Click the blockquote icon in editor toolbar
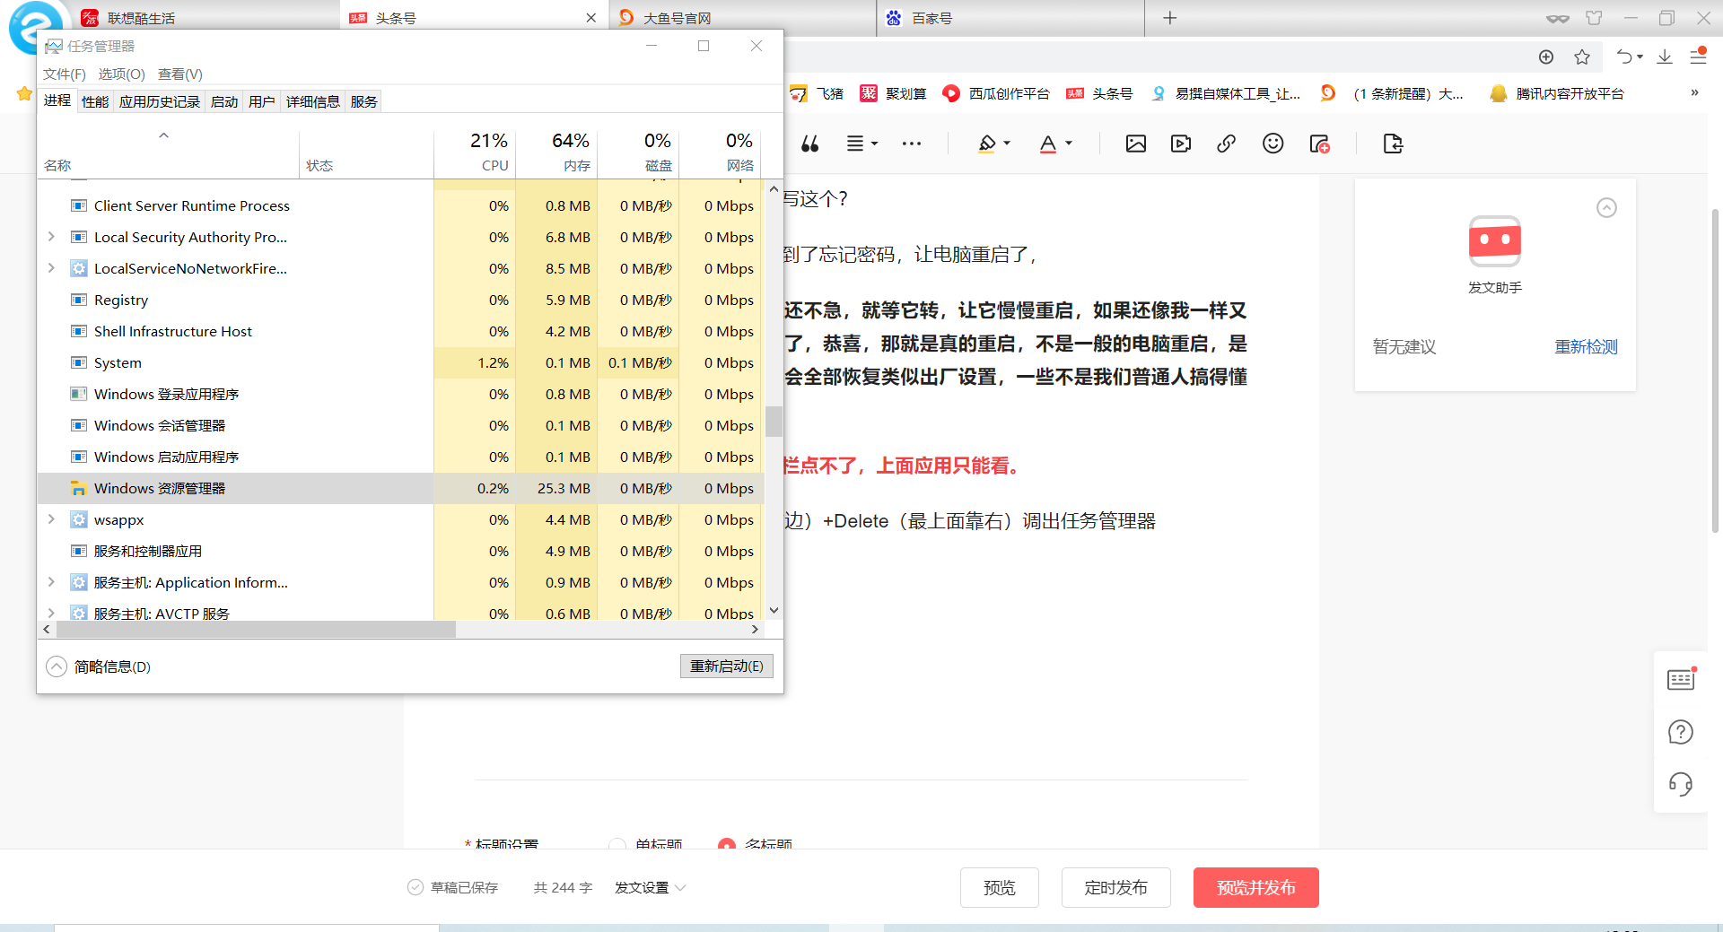This screenshot has height=932, width=1723. point(809,144)
